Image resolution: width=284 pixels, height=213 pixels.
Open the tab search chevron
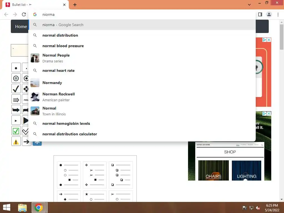click(x=249, y=5)
